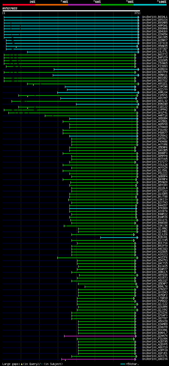Click the UniRef100_B6STT2 label
Image resolution: width=169 pixels, height=366 pixels.
point(155,55)
